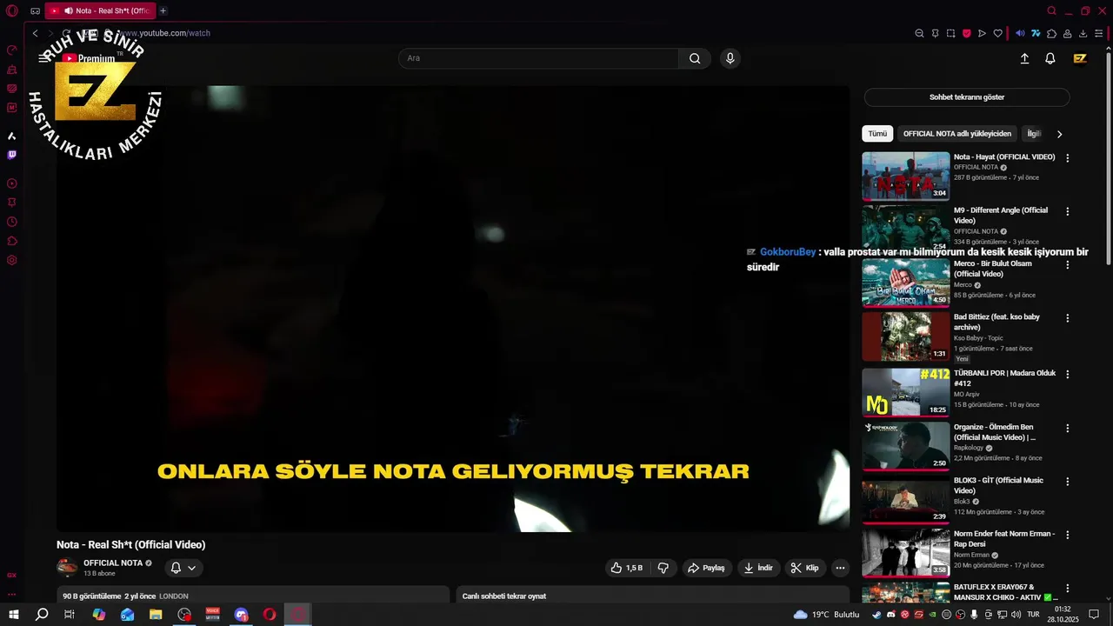The image size is (1113, 626).
Task: Open options for M9 - Different Angle video
Action: [1068, 211]
